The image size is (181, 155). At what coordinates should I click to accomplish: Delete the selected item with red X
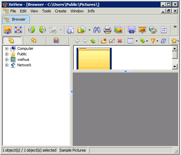120,41
